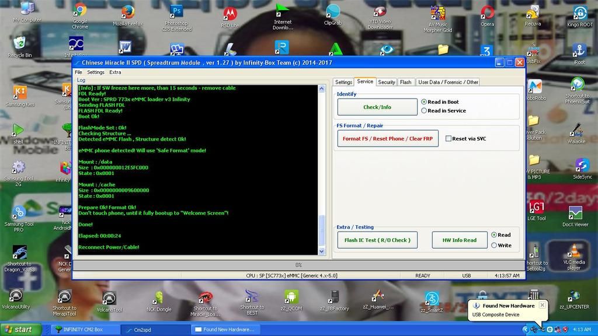
Task: Click USB status bar entry
Action: [x=467, y=275]
